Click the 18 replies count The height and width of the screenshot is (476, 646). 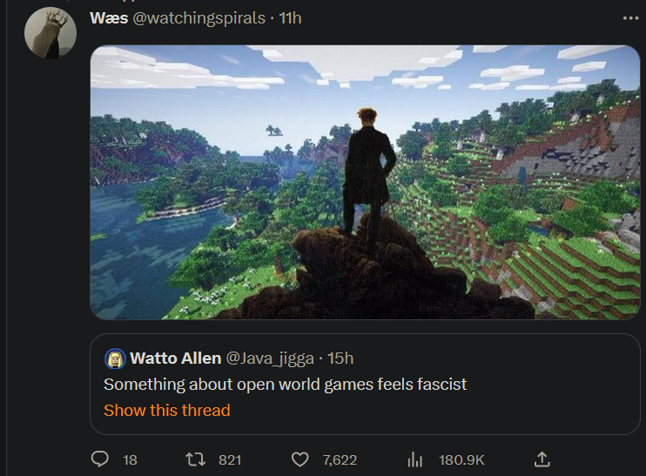pyautogui.click(x=130, y=459)
